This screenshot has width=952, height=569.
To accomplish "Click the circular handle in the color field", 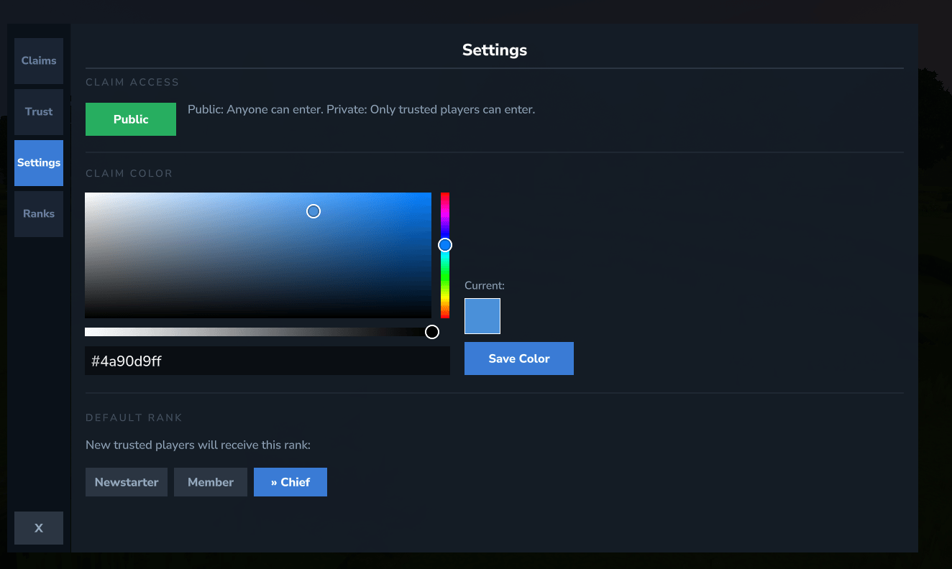I will 313,211.
